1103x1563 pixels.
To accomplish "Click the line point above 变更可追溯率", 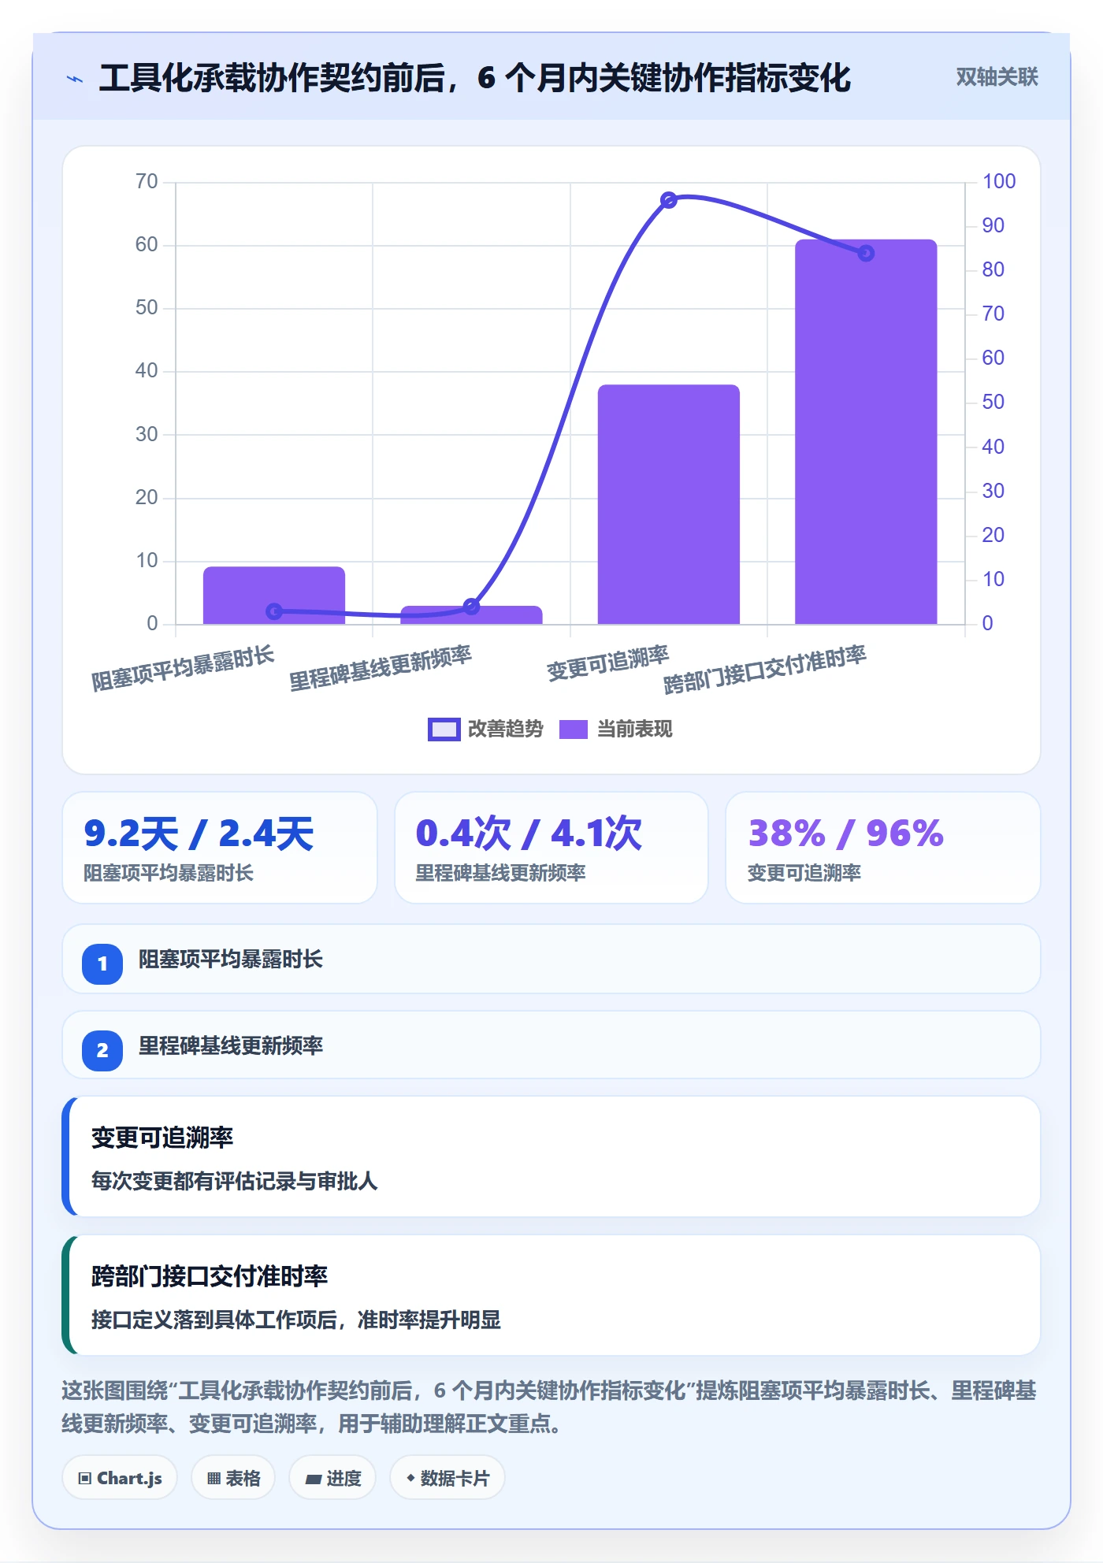I will point(669,200).
